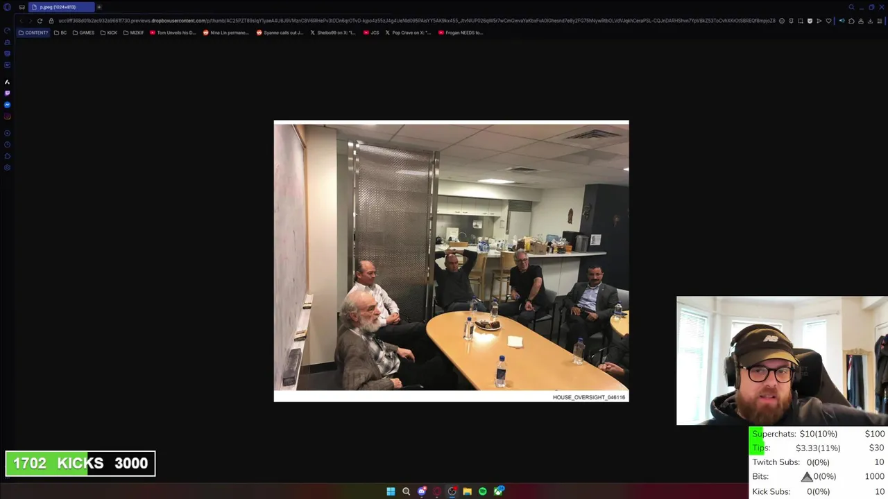Click the search tabs magnifier icon
This screenshot has width=888, height=499.
coord(851,7)
